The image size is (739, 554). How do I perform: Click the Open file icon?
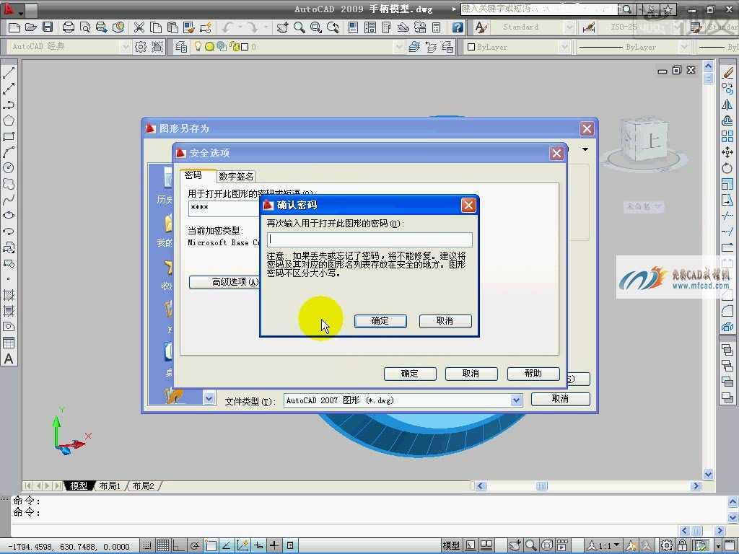click(30, 27)
